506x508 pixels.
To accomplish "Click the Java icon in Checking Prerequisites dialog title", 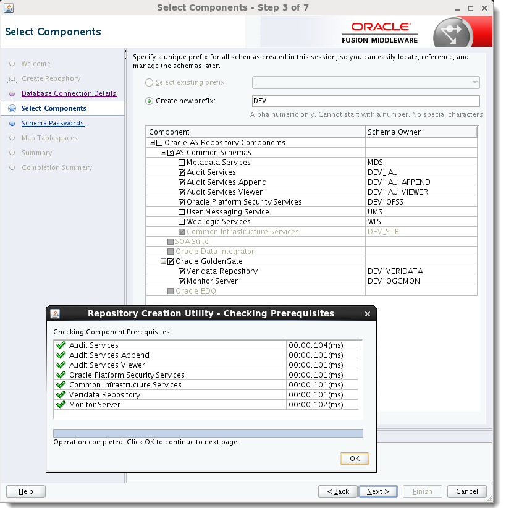I will 55,313.
